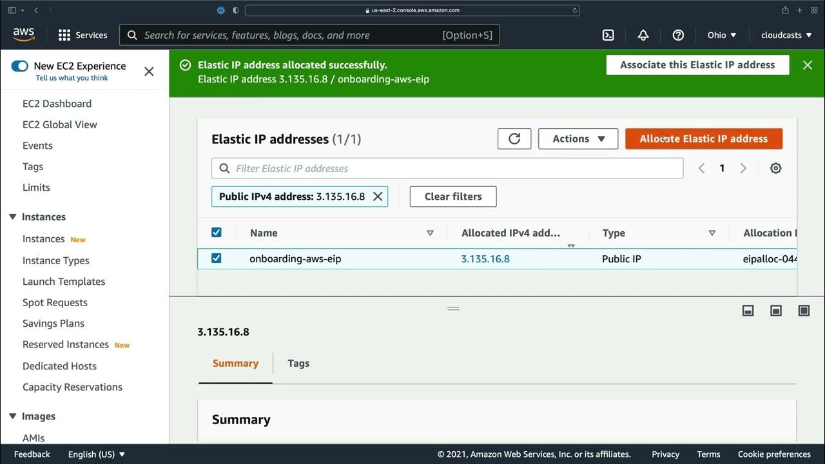Close the New EC2 Experience notice
Image resolution: width=825 pixels, height=464 pixels.
point(149,72)
